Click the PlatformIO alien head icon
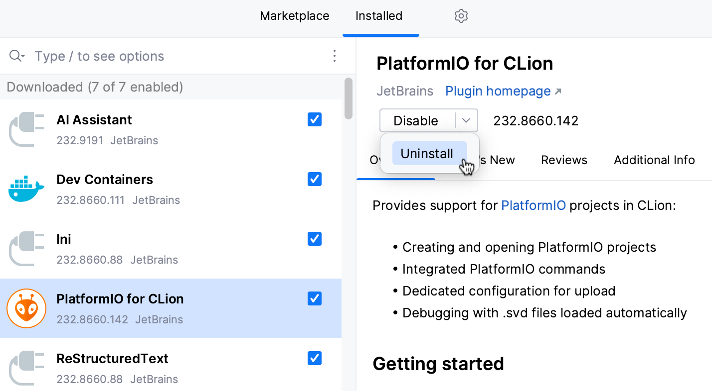The height and width of the screenshot is (391, 712). coord(26,308)
